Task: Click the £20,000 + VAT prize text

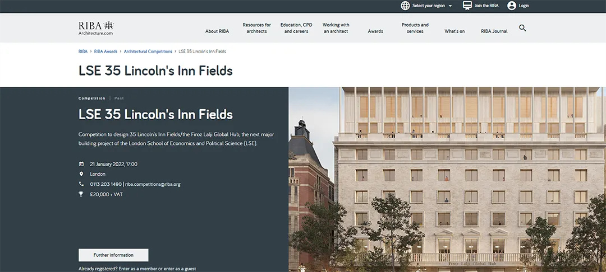Action: (106, 194)
